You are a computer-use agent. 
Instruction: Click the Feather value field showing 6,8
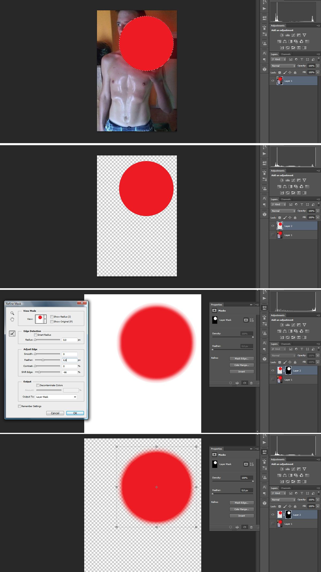click(70, 360)
